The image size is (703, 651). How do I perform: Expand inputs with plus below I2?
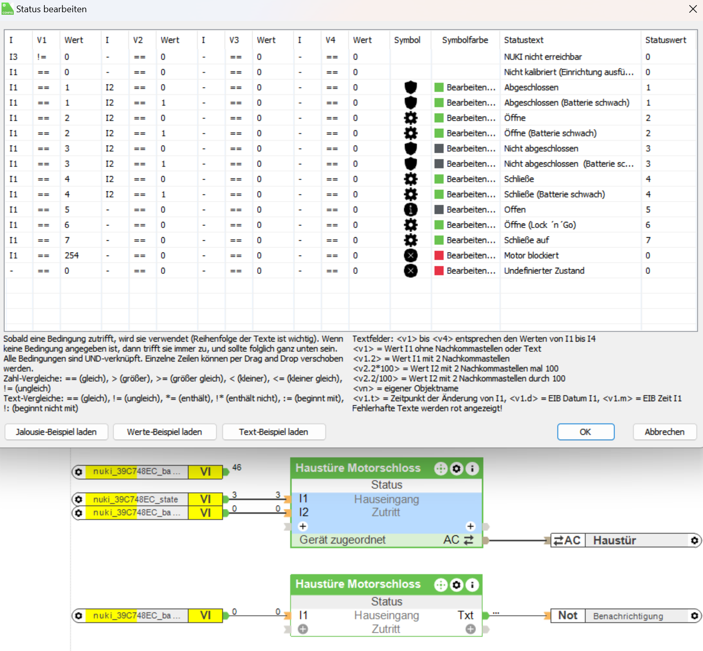tap(303, 526)
